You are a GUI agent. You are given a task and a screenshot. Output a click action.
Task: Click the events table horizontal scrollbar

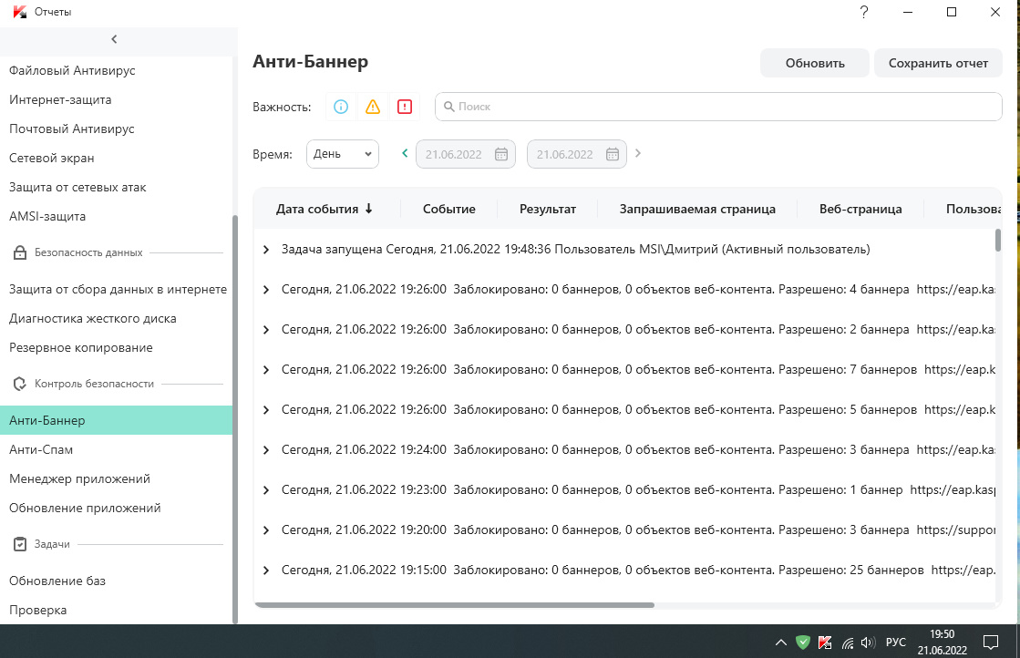454,605
